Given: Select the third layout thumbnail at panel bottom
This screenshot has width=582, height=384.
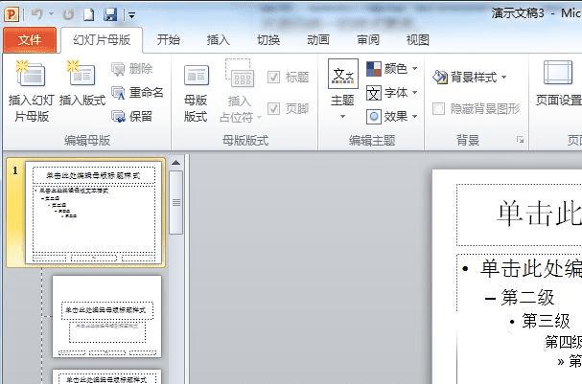Looking at the screenshot, I should [x=106, y=376].
